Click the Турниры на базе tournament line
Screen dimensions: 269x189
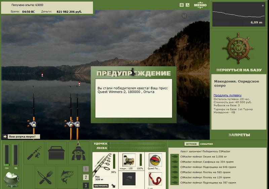(233, 111)
